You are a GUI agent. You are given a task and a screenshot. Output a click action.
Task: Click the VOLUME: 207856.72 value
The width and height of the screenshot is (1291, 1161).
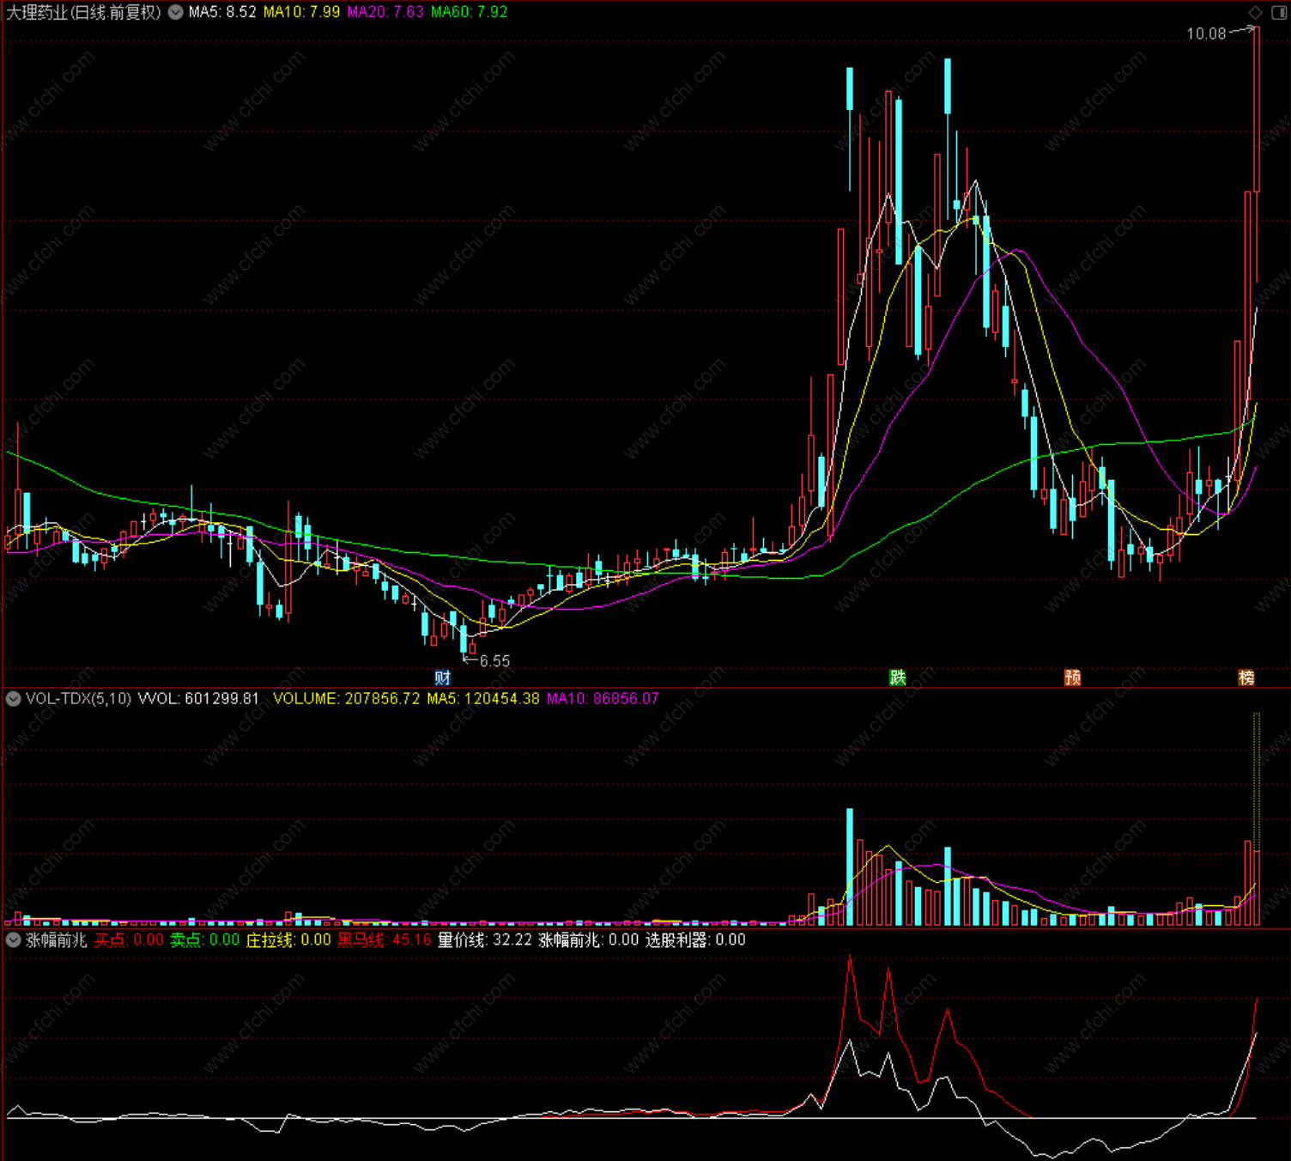pos(347,699)
